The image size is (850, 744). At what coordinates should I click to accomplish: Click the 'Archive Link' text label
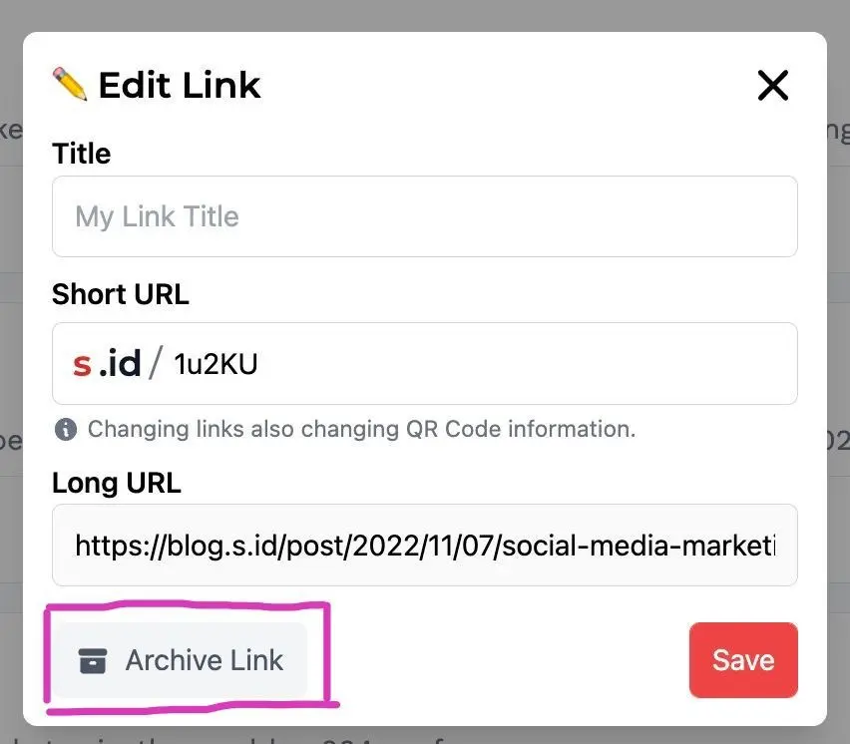pyautogui.click(x=205, y=660)
